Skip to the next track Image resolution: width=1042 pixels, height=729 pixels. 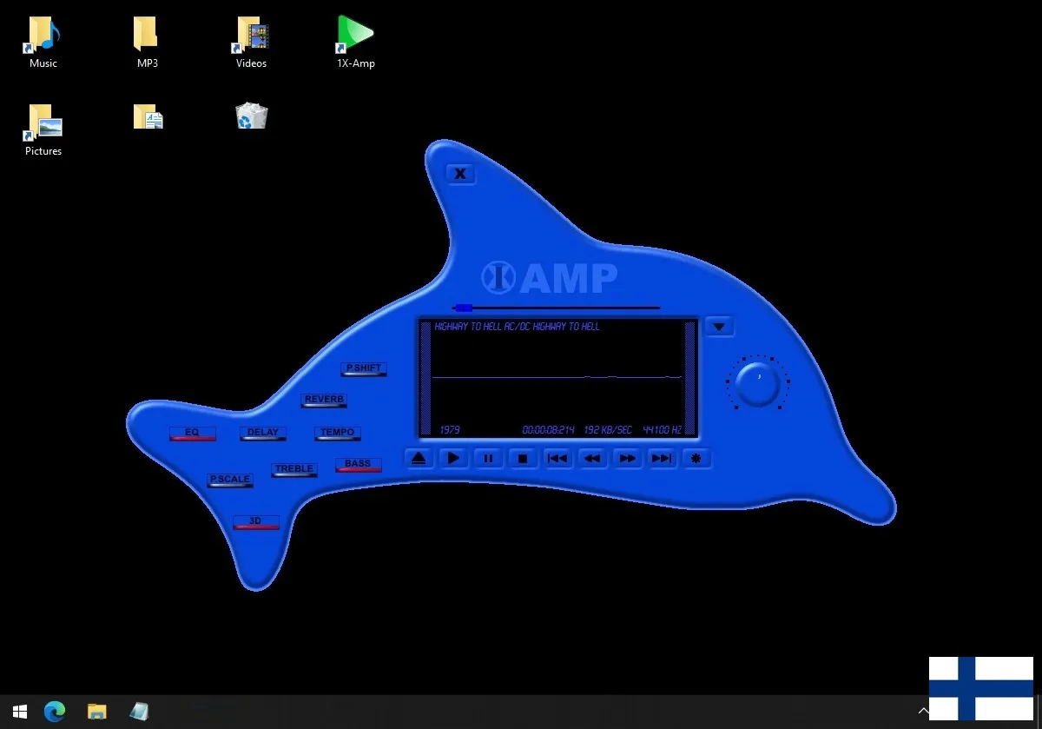(x=662, y=458)
